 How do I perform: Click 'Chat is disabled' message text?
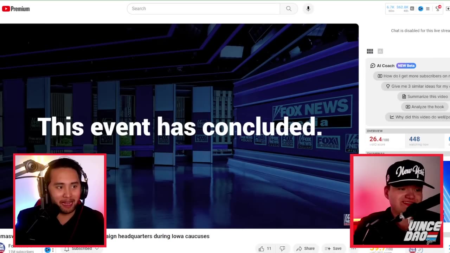(420, 31)
